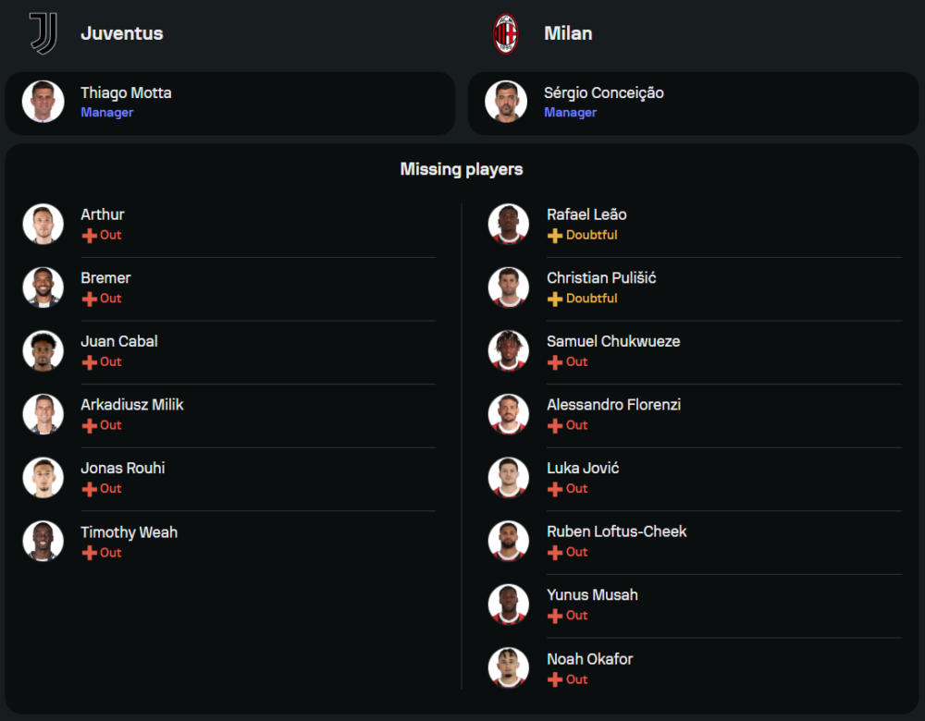Open Thiago Motta's manager photo
The height and width of the screenshot is (721, 925).
coord(43,102)
